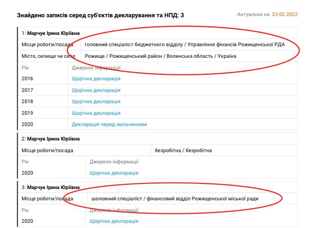Open the Декларація перед звільненням link
The image size is (309, 228).
[109, 124]
